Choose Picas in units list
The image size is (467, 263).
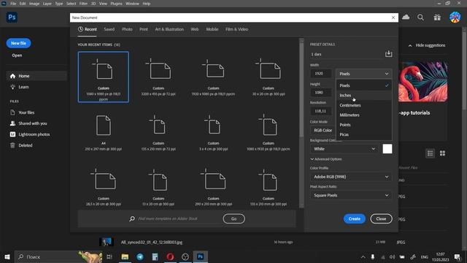[363, 134]
